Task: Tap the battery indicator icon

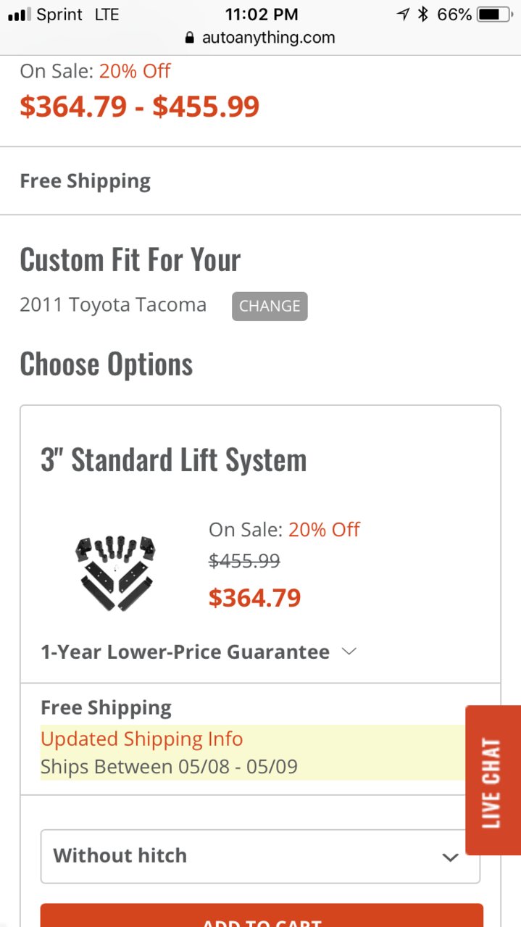Action: click(x=495, y=14)
